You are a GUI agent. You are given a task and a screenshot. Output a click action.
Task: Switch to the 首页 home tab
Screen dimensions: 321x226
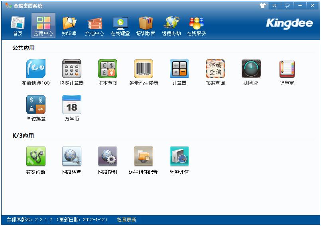pyautogui.click(x=18, y=26)
